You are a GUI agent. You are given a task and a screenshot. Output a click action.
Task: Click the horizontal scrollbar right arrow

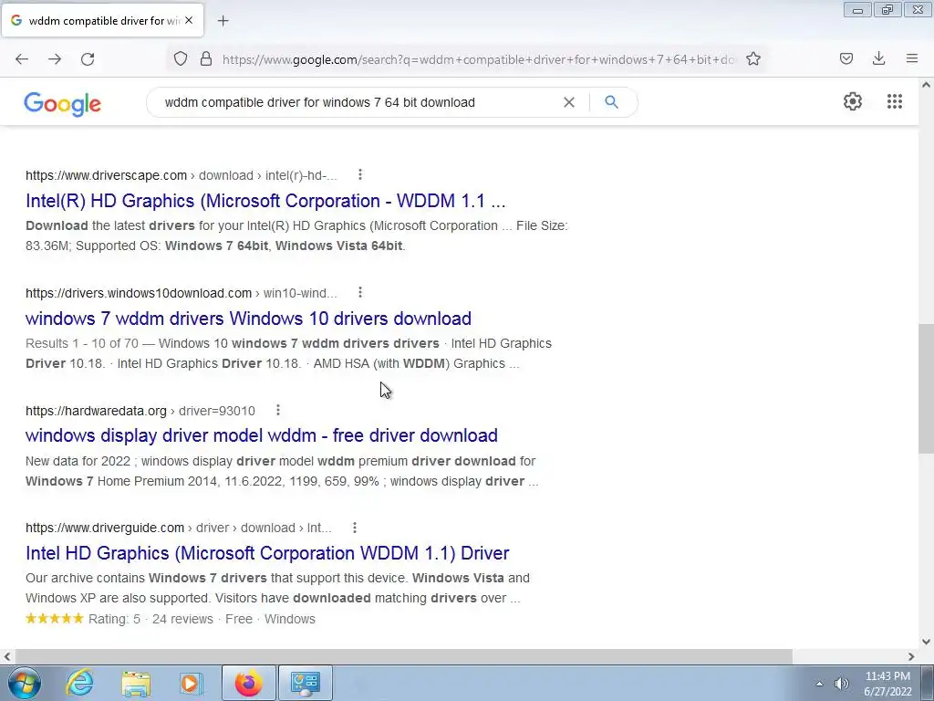(911, 656)
